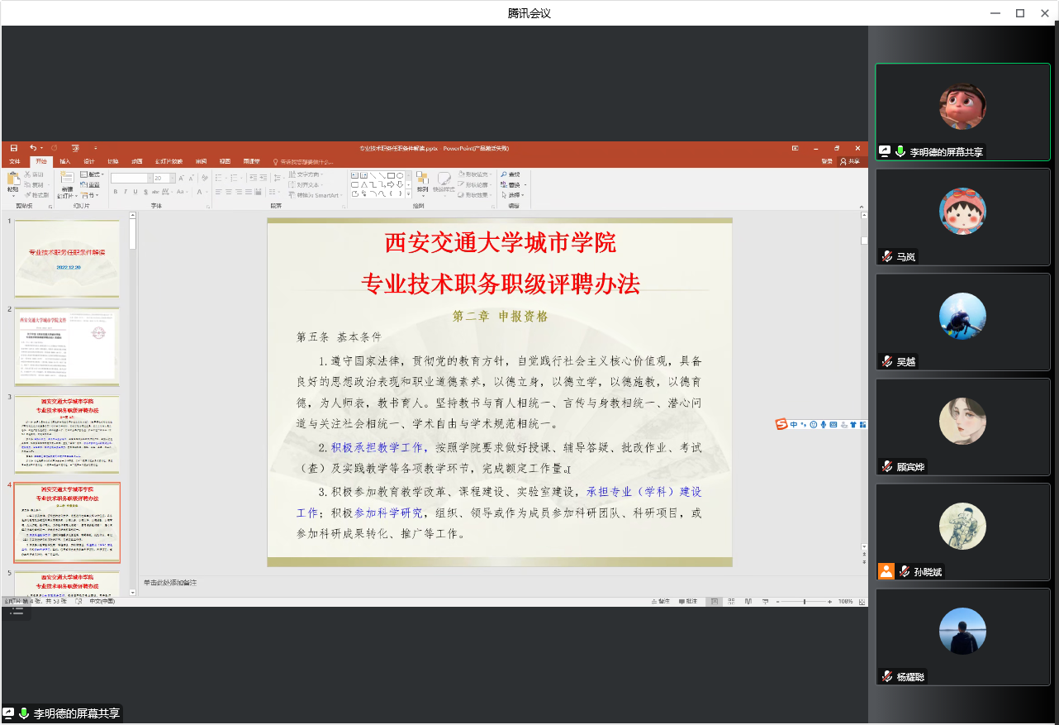The image size is (1059, 725).
Task: Switch to the Insert (插入) ribbon tab
Action: pyautogui.click(x=64, y=161)
